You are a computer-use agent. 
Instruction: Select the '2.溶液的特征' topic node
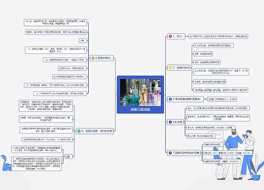point(102,58)
